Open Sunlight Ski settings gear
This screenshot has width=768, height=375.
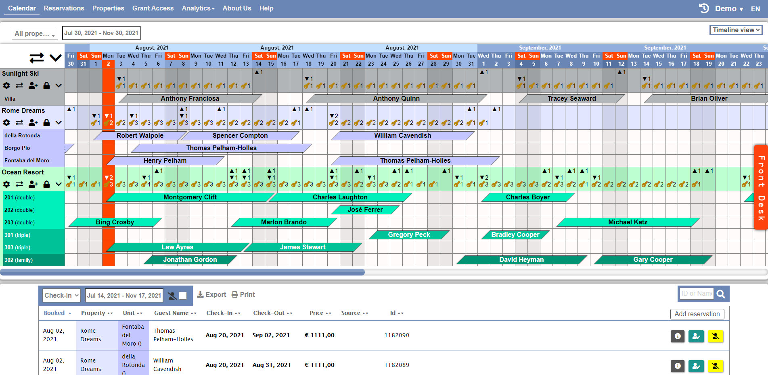click(x=6, y=85)
